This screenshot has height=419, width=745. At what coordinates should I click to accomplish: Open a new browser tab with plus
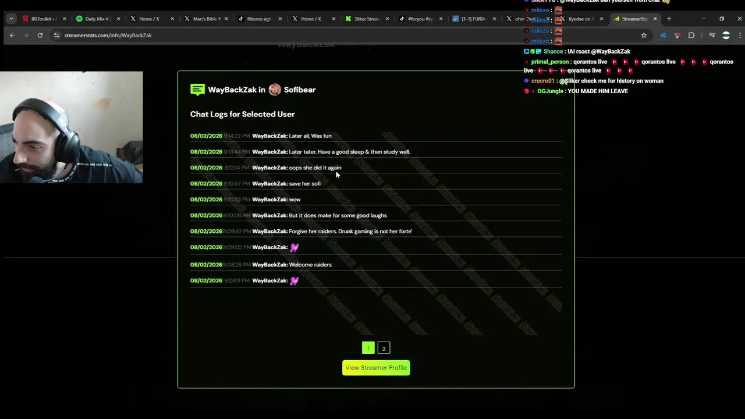(669, 19)
